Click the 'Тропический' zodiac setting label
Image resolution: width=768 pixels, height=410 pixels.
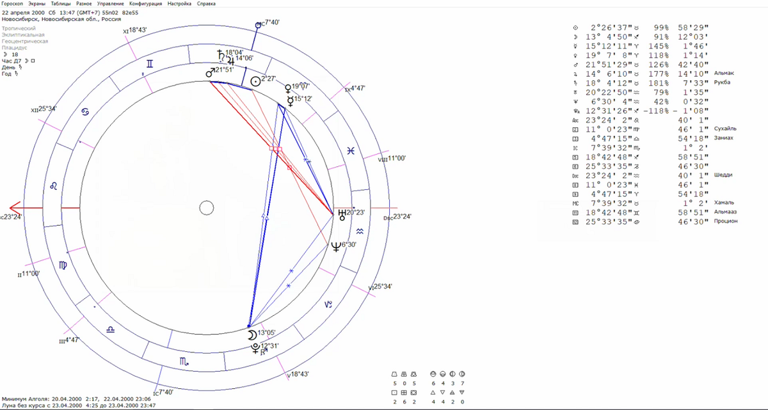(x=20, y=29)
